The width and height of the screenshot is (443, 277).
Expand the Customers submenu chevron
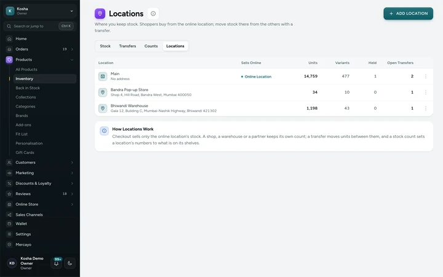coord(72,163)
